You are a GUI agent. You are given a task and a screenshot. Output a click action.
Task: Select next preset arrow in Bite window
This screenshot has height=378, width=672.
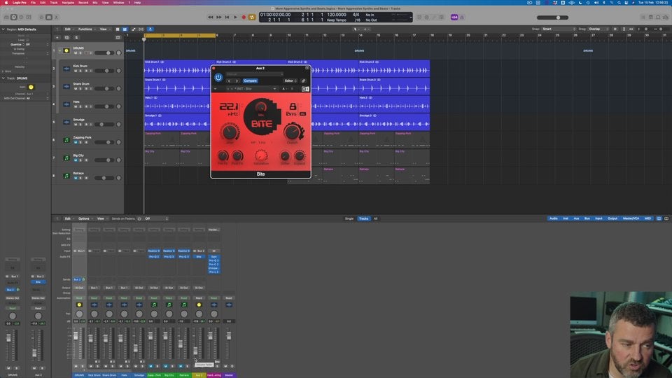[x=237, y=80]
